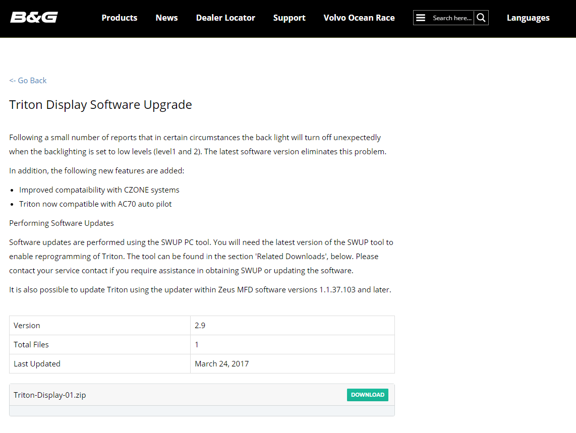Select the Last Updated label cell
The height and width of the screenshot is (433, 576).
99,363
